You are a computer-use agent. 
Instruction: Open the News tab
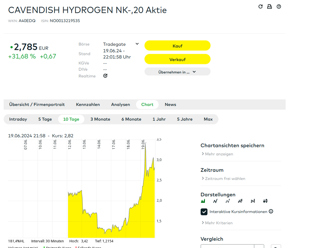[x=170, y=104]
